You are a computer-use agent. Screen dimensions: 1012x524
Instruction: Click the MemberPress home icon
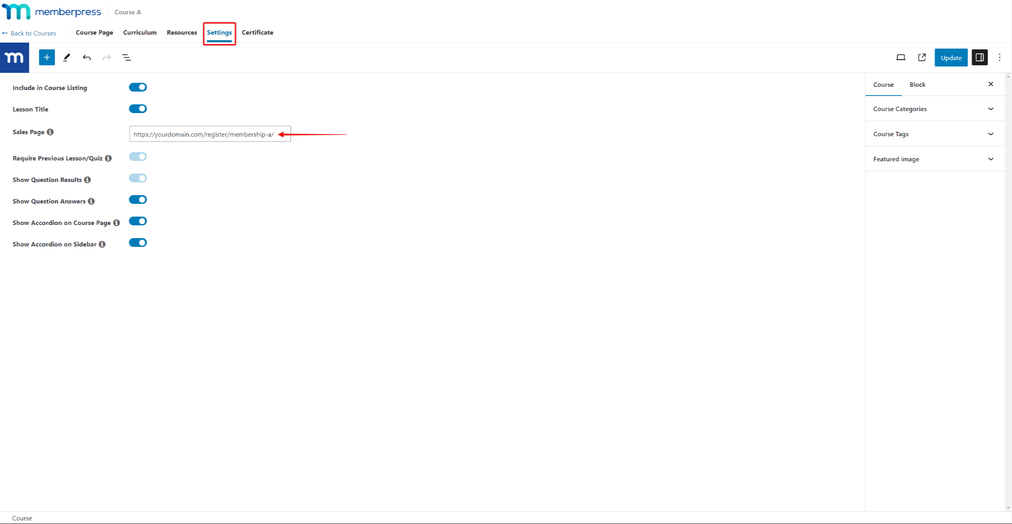[14, 57]
